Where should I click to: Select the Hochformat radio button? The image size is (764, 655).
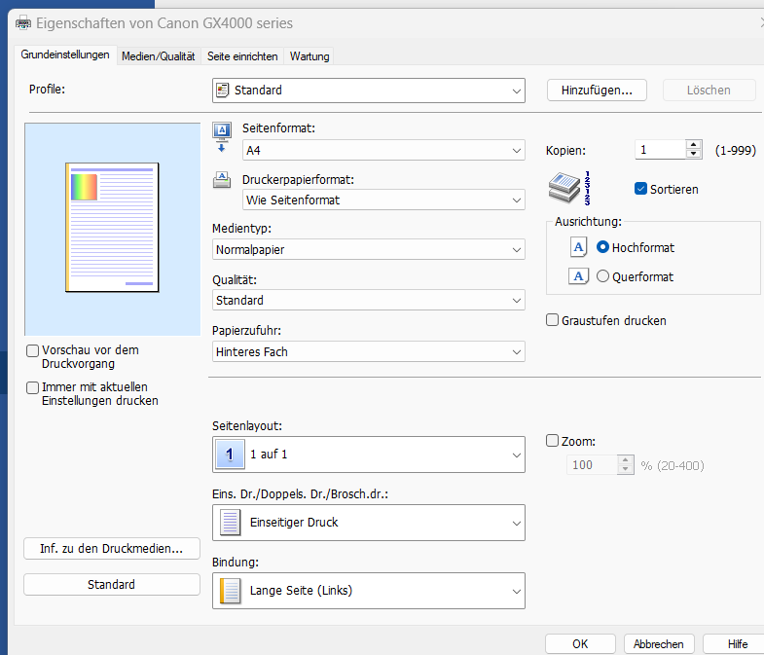click(602, 247)
